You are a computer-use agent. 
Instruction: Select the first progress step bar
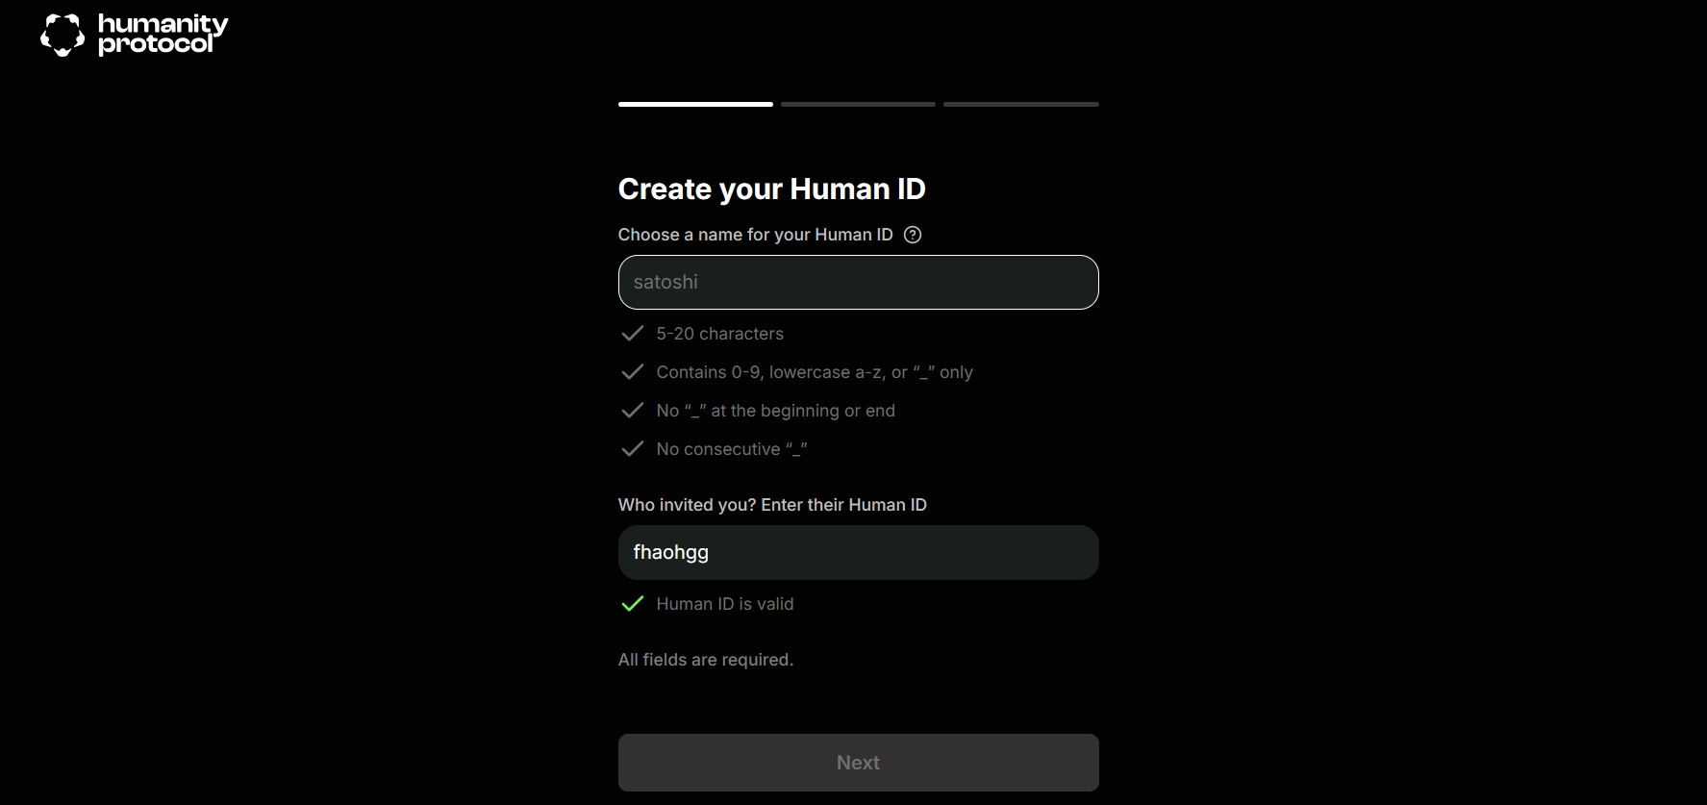(x=695, y=104)
